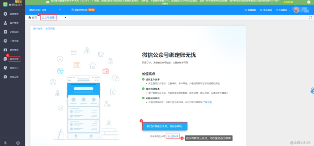Click the gear icon at sidebar bottom

click(18, 143)
